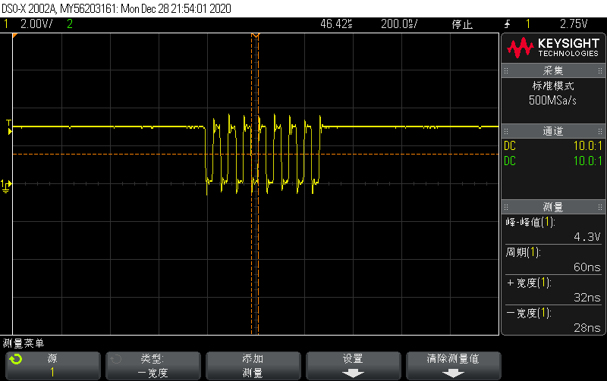Viewport: 607px width, 381px height.
Task: Click the 500MSa/s sample rate value
Action: coord(552,101)
